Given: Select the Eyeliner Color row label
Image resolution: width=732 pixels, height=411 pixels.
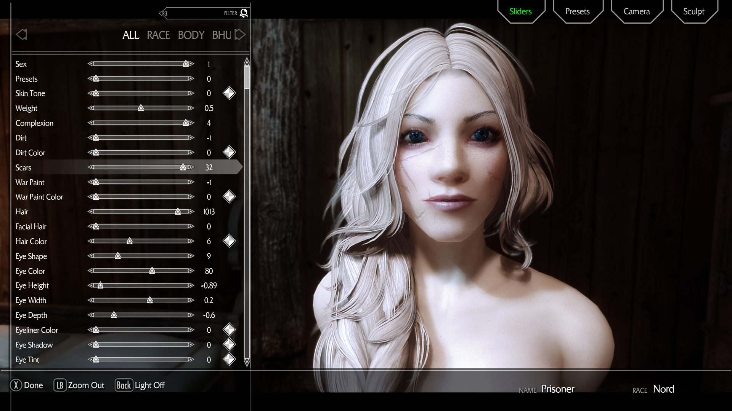Looking at the screenshot, I should coord(37,330).
